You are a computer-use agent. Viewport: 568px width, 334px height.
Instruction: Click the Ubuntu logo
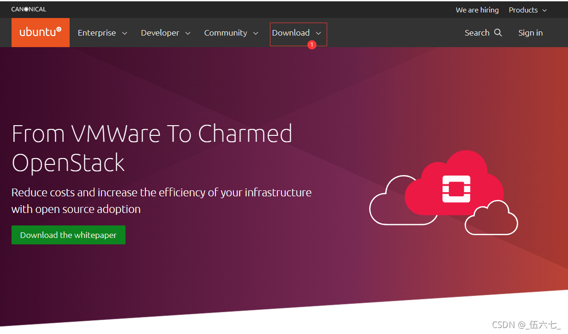(41, 32)
